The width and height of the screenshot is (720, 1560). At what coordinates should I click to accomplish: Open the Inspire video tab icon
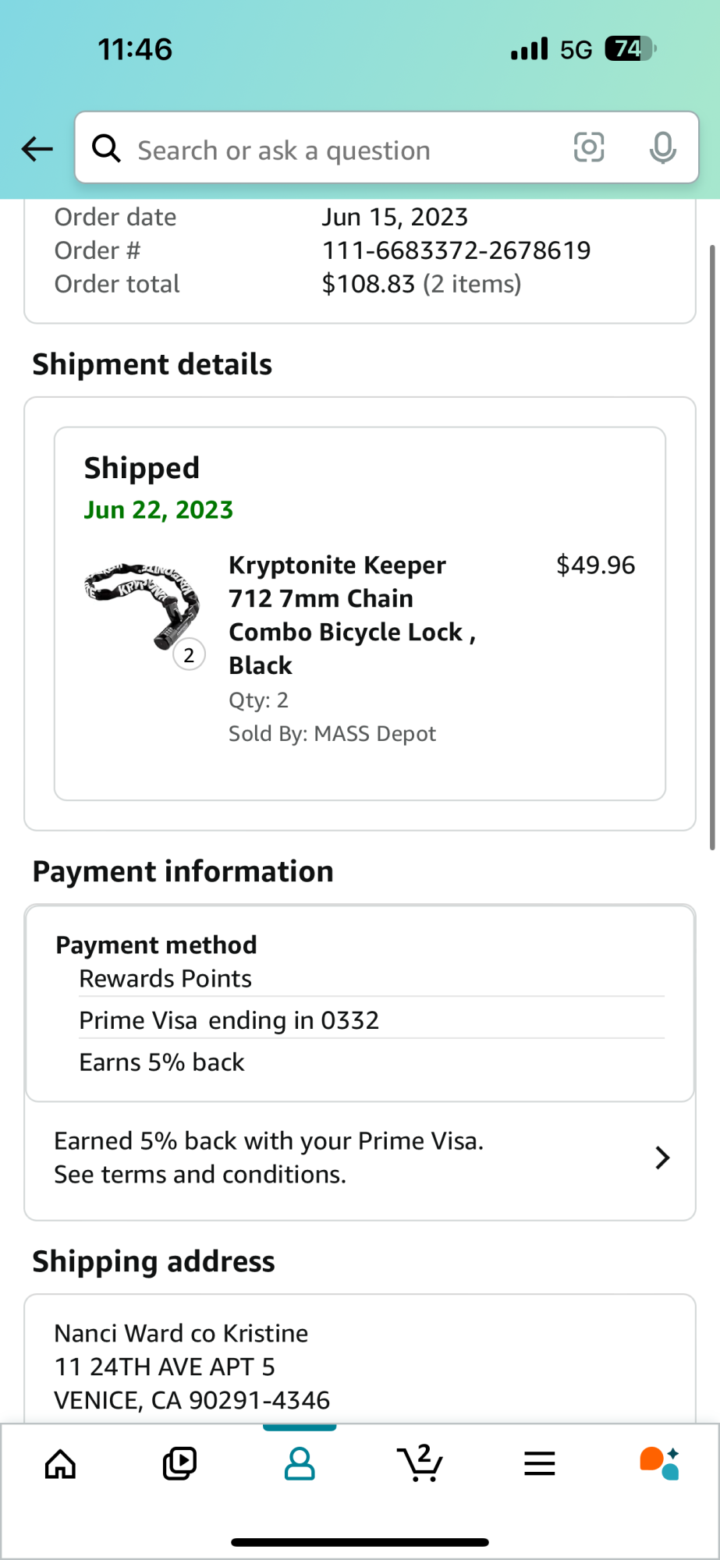[179, 1463]
